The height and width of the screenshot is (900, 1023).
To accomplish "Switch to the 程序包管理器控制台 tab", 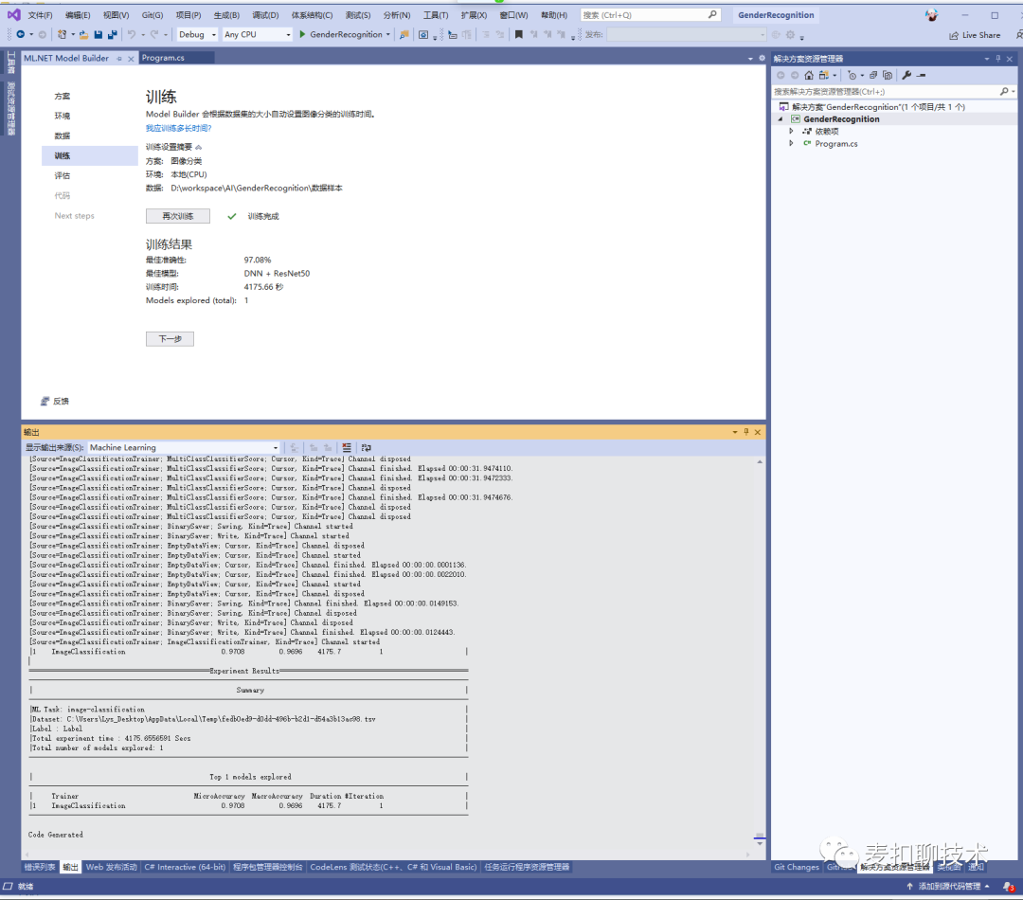I will click(267, 867).
